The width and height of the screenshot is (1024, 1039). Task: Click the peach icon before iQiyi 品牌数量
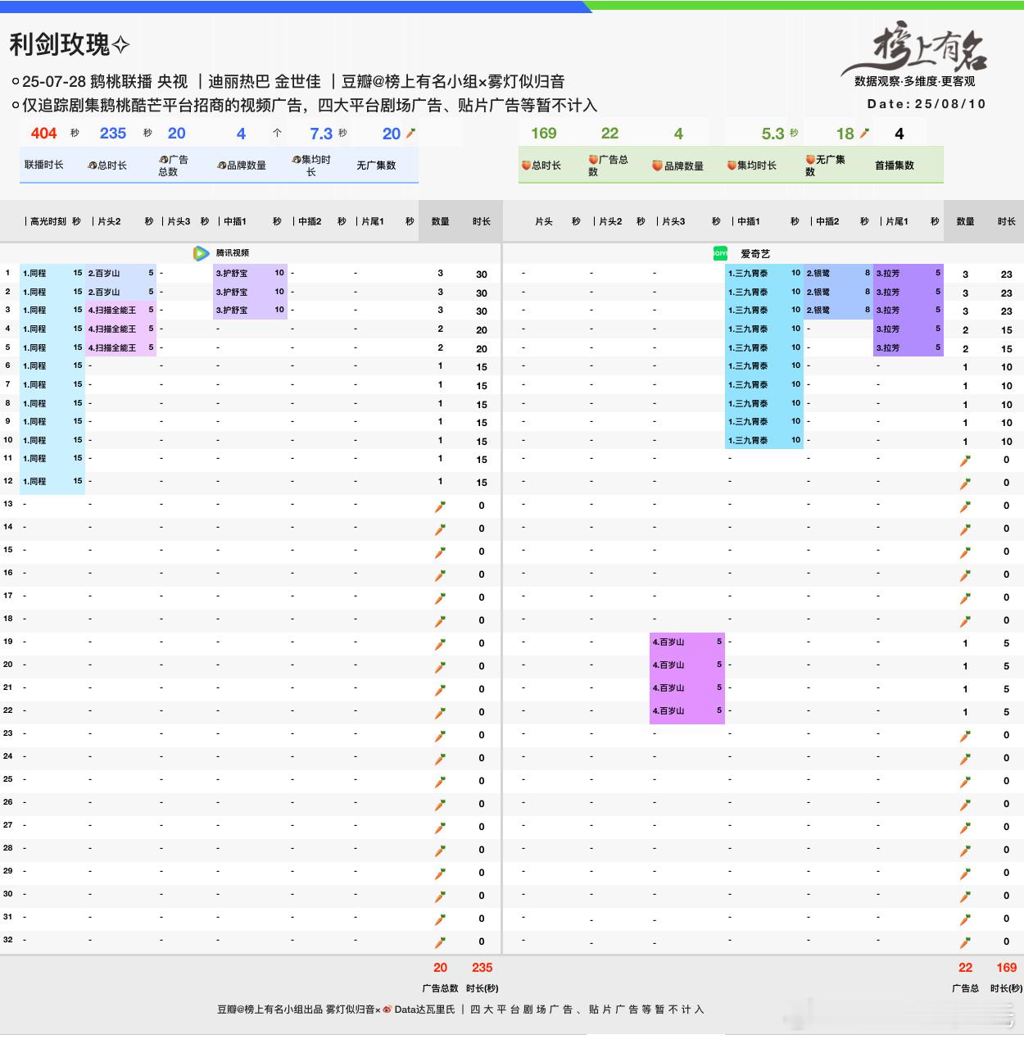coord(657,166)
